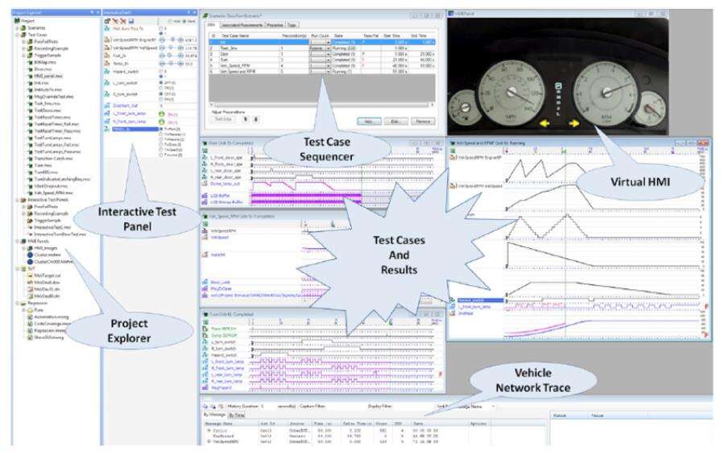Click the VehSpeedRPM EngineRP signal icon
This screenshot has height=459, width=724.
[107, 39]
